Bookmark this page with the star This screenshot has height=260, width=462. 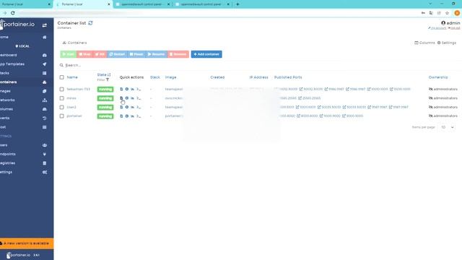pyautogui.click(x=447, y=13)
